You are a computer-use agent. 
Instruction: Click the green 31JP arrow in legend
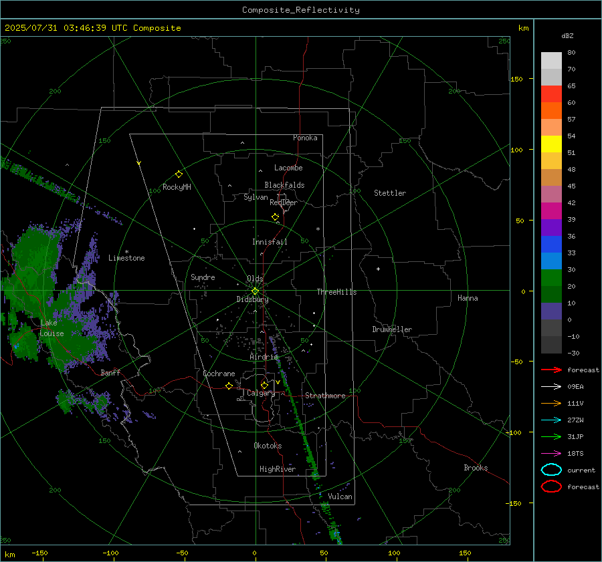click(x=551, y=436)
